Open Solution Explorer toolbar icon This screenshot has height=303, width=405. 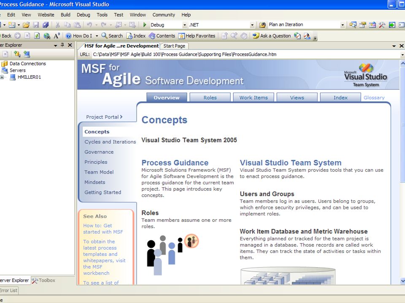[353, 25]
